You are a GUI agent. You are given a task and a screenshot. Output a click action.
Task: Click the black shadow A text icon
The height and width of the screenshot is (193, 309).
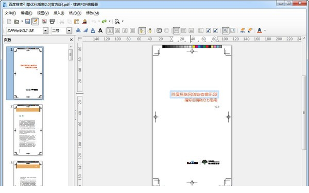(100, 30)
